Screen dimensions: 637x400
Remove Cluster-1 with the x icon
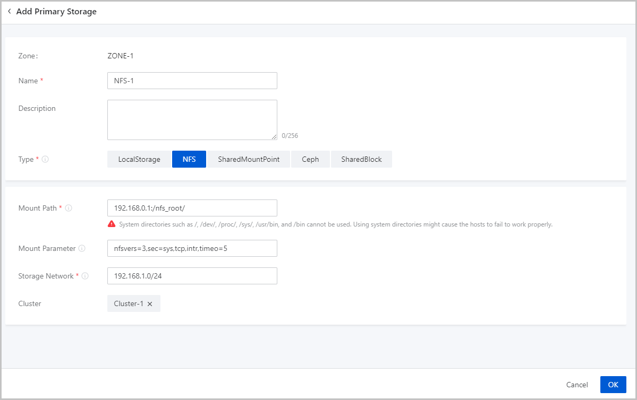(150, 304)
